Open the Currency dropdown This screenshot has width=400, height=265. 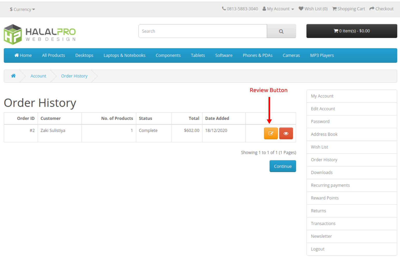(x=22, y=9)
